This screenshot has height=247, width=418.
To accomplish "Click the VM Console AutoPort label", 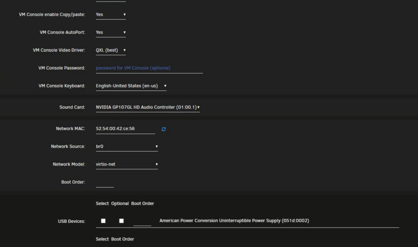I will 62,32.
